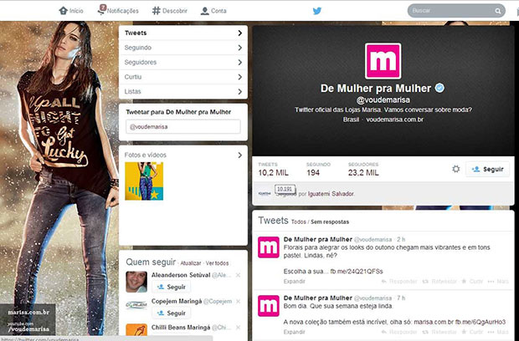Dismiss Aleanderson Setúval suggestion
Viewport: 519px width, 341px height.
[x=238, y=275]
